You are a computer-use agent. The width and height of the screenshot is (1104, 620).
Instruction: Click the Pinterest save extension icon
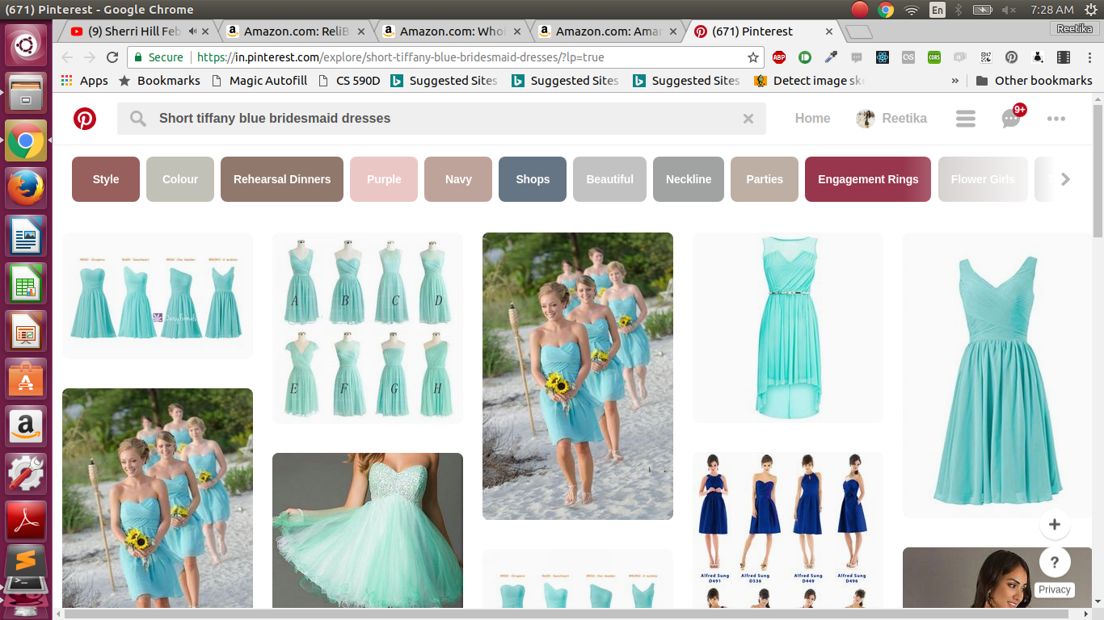pyautogui.click(x=1011, y=57)
